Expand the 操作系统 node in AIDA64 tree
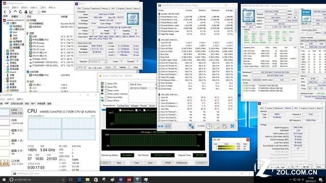The image size is (326, 183). coord(5,54)
